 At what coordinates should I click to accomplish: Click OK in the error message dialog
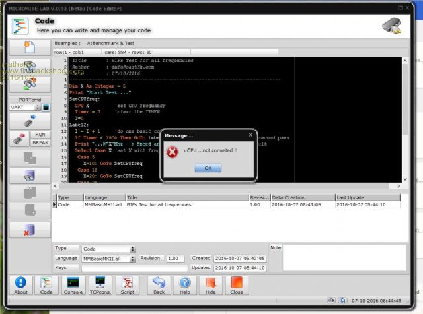tap(208, 168)
